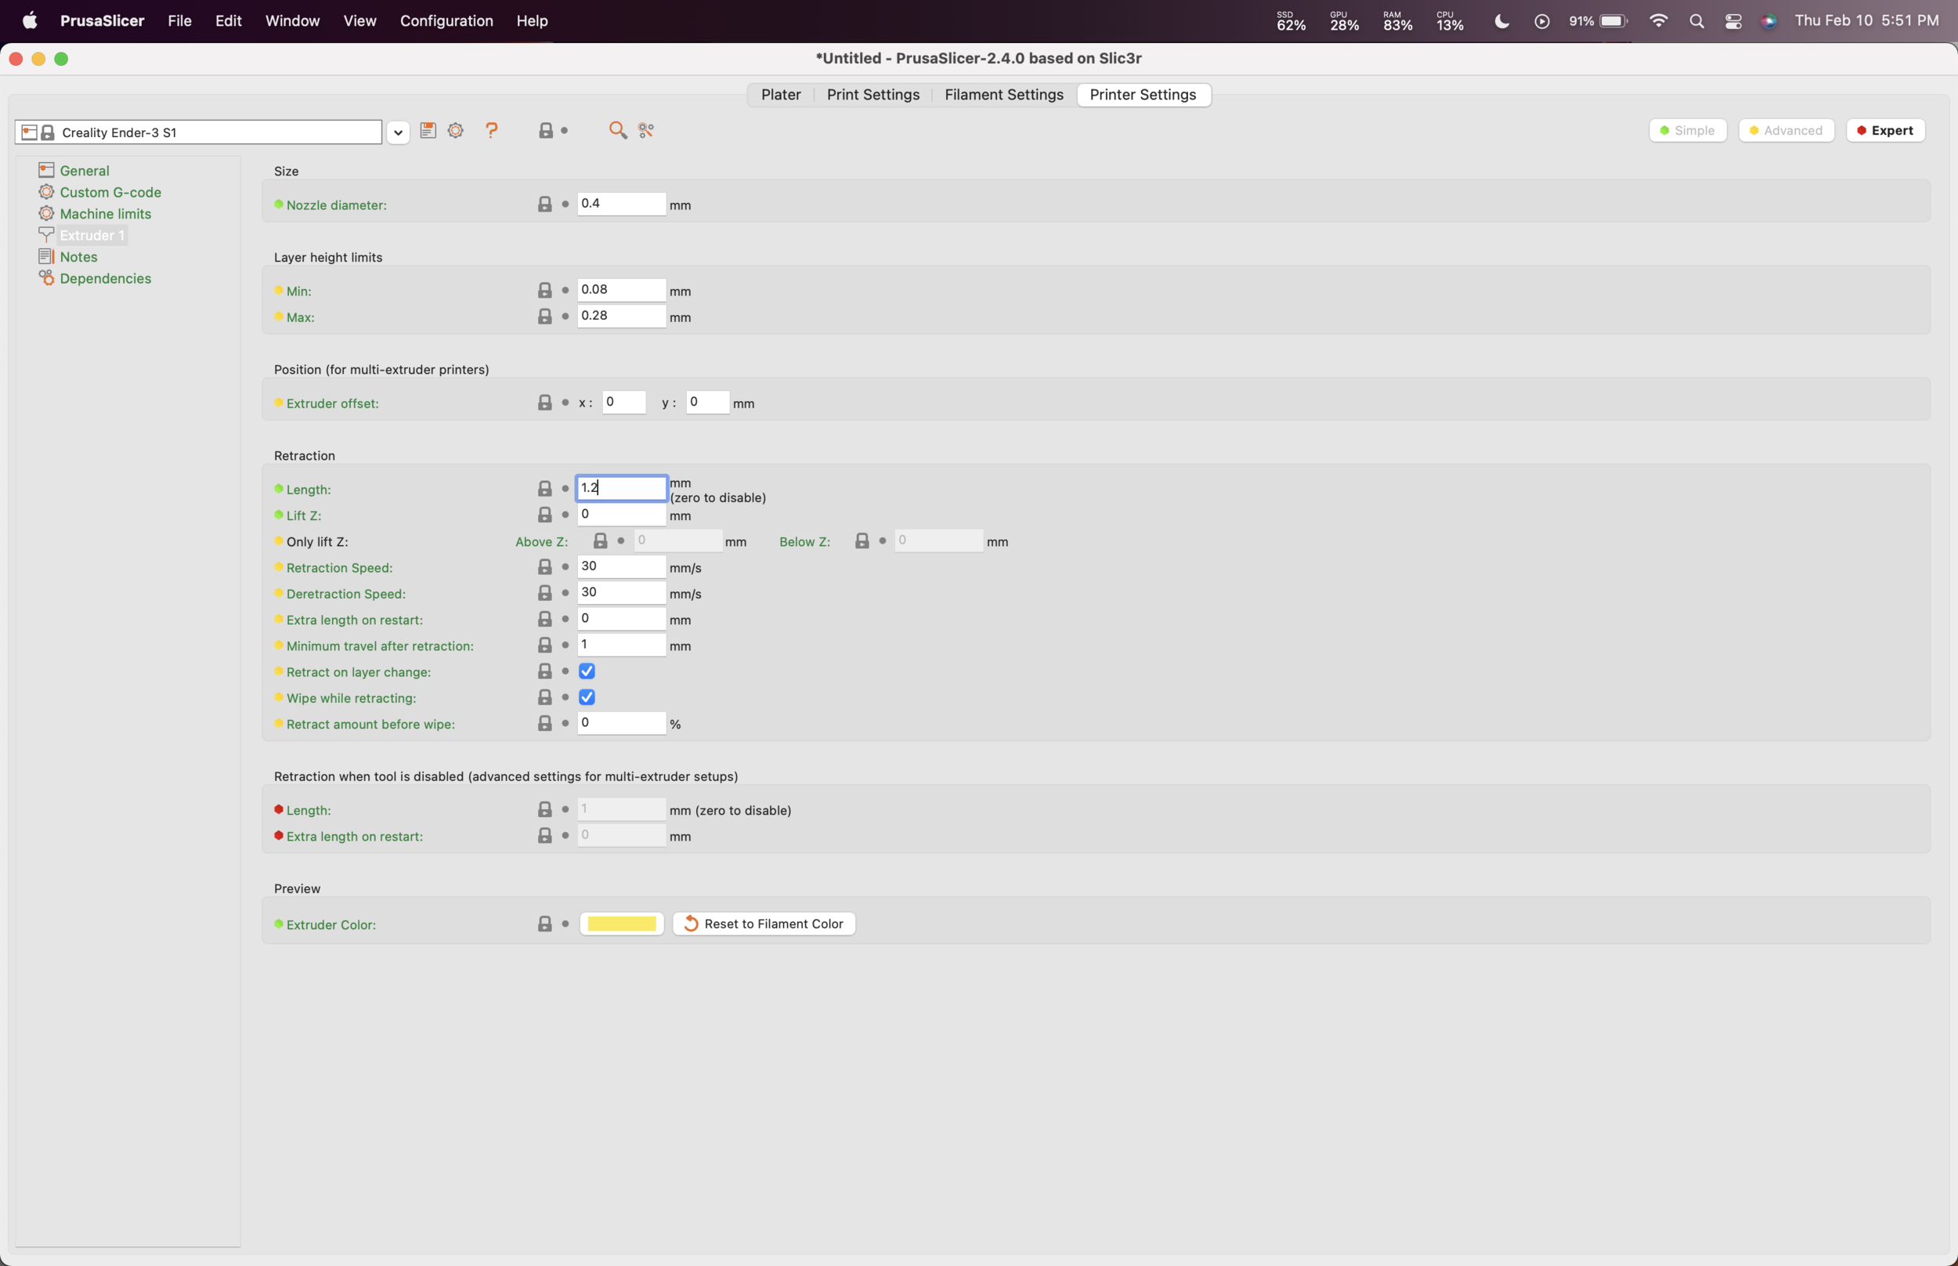Click lock icon for Retract amount before wipe
This screenshot has width=1958, height=1266.
545,723
